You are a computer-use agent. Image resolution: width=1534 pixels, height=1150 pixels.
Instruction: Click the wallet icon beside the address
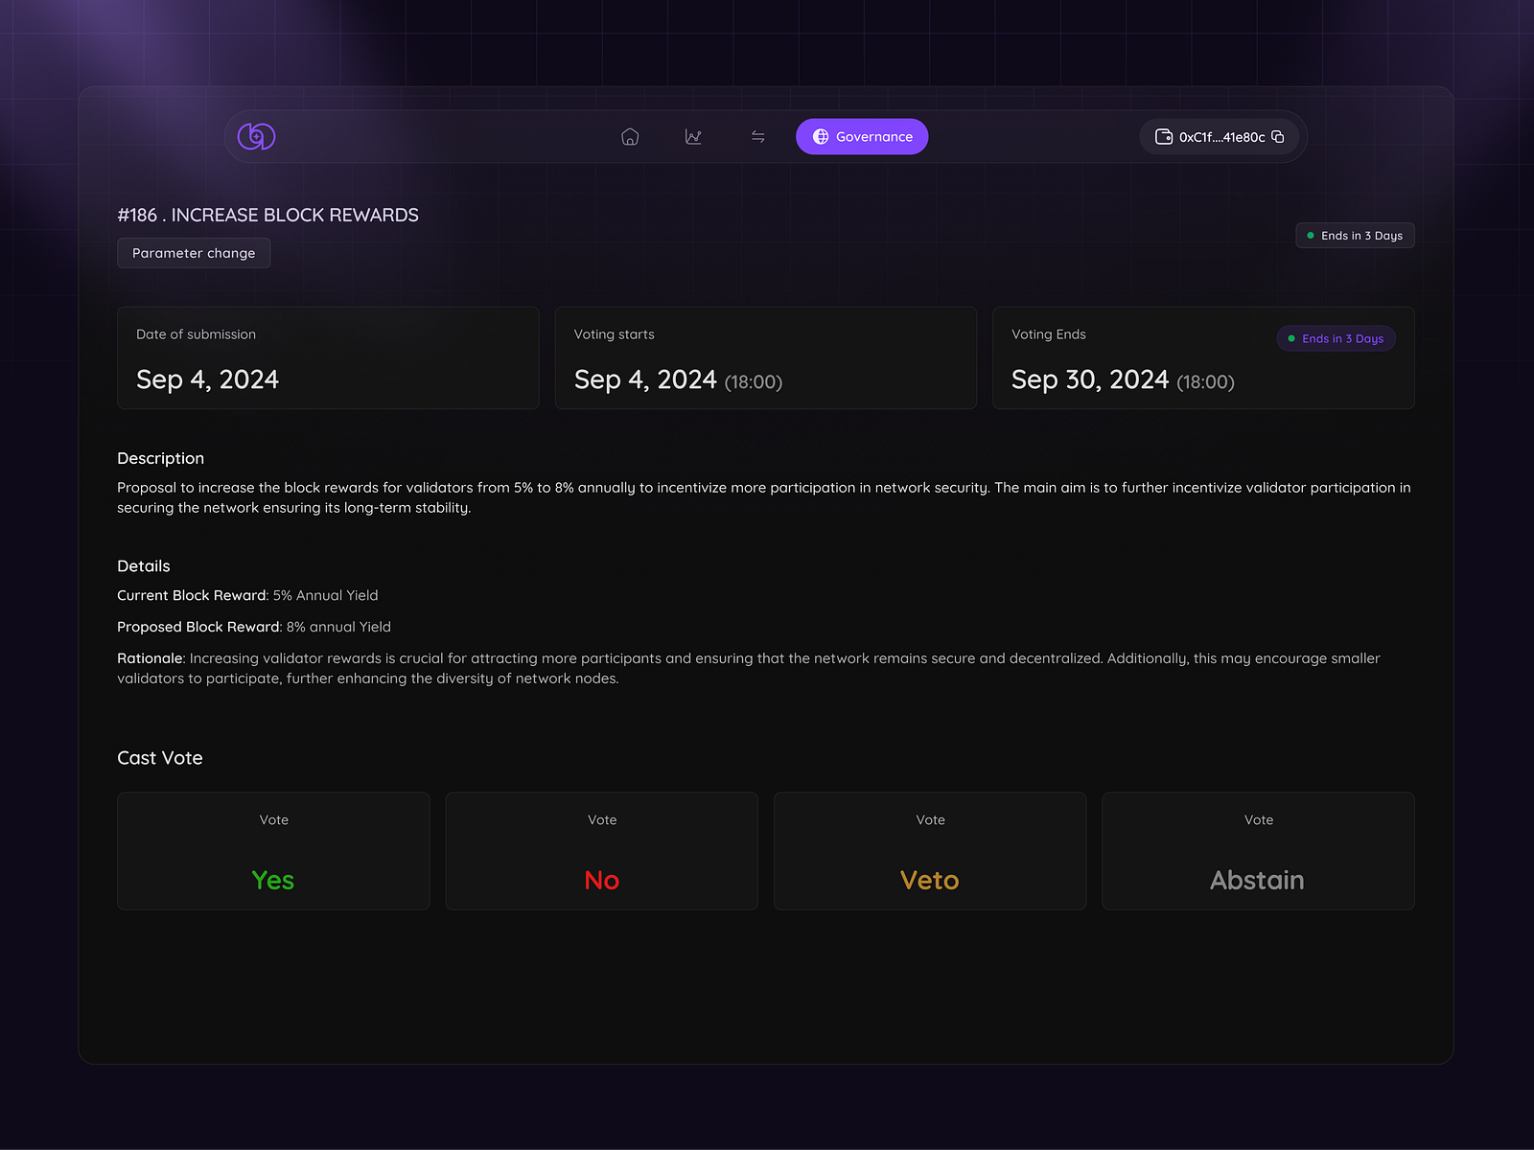click(x=1162, y=136)
